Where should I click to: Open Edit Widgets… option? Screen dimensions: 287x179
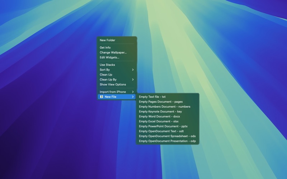coord(117,57)
